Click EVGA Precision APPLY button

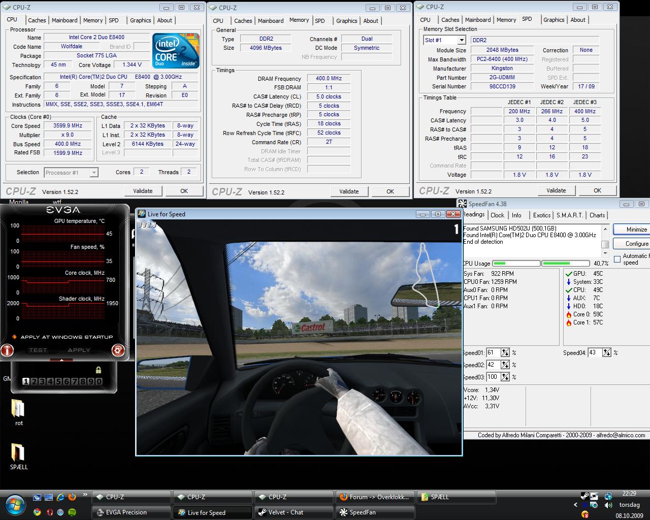click(x=79, y=350)
